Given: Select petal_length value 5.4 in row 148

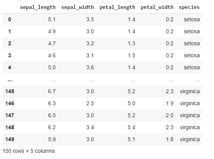Looking at the screenshot, I should coord(131,127).
